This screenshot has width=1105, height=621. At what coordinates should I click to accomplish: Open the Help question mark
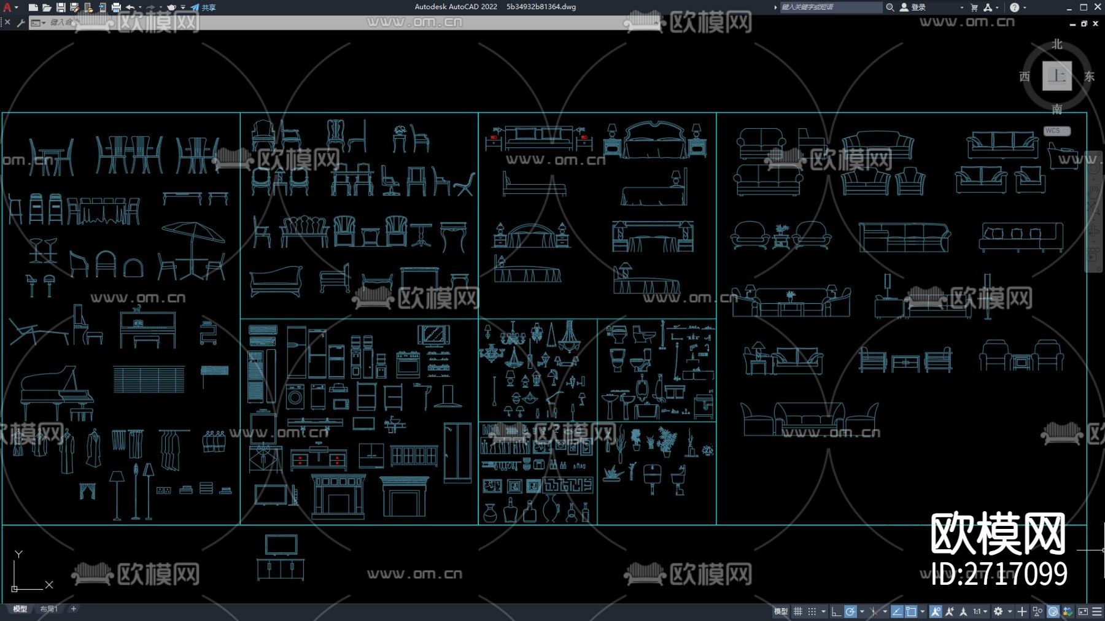click(x=1014, y=7)
